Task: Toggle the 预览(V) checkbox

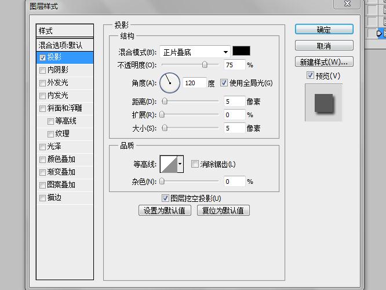Action: tap(310, 75)
